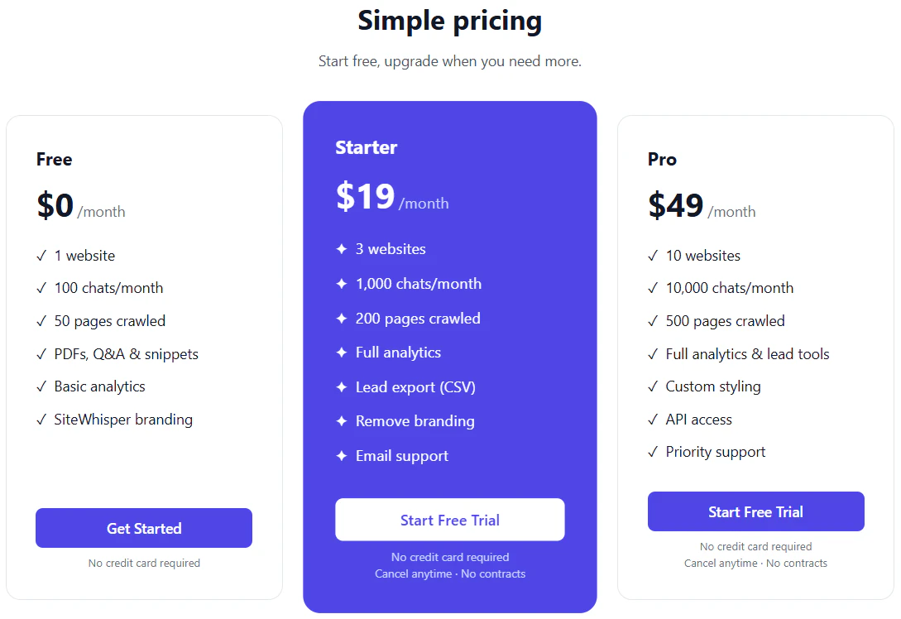Click sparkle icon beside Full analytics
The image size is (901, 619).
[x=342, y=353]
